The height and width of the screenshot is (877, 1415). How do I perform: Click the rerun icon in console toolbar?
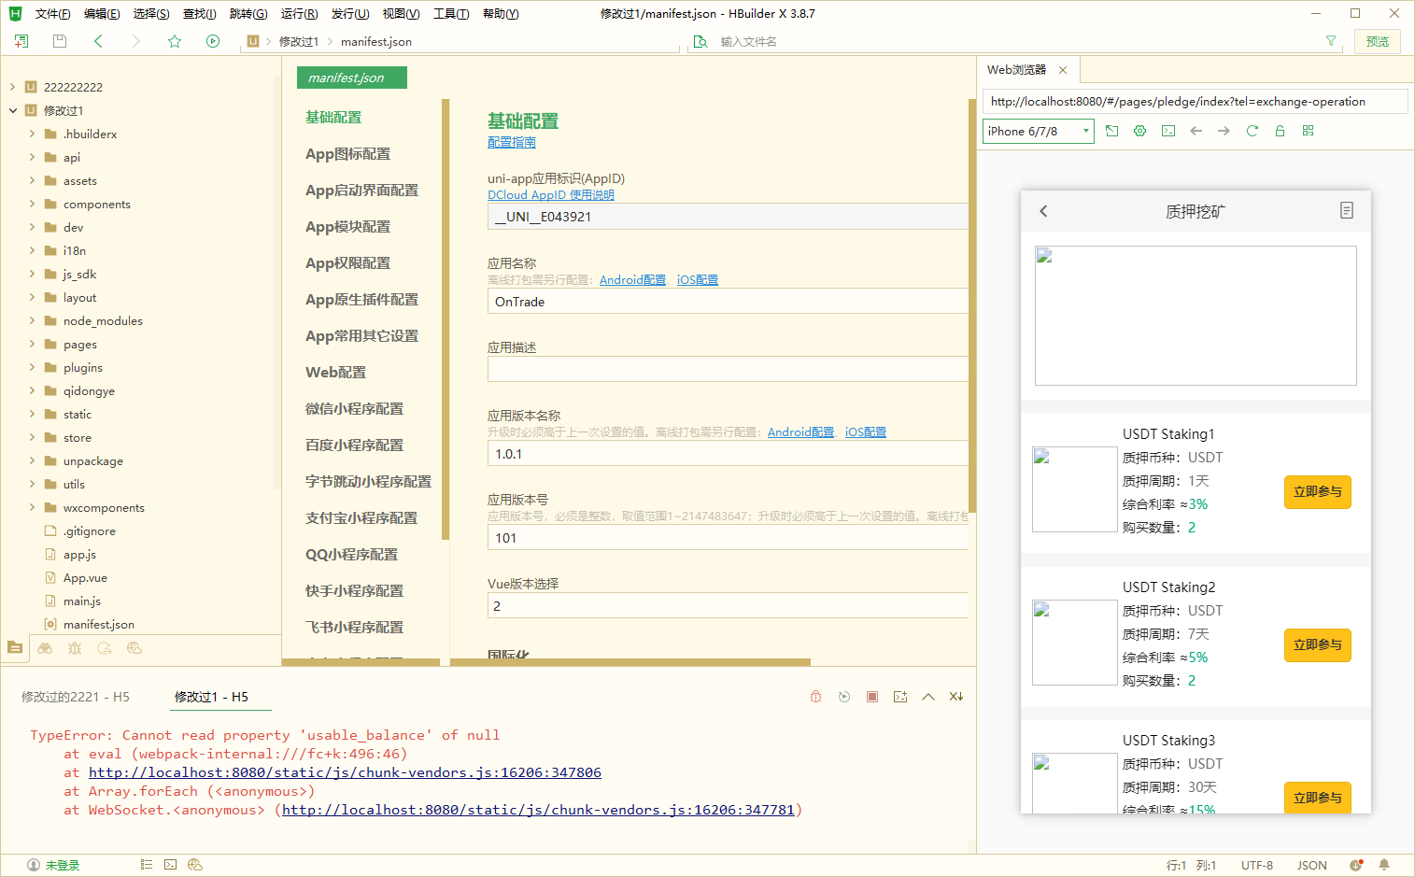pyautogui.click(x=844, y=697)
